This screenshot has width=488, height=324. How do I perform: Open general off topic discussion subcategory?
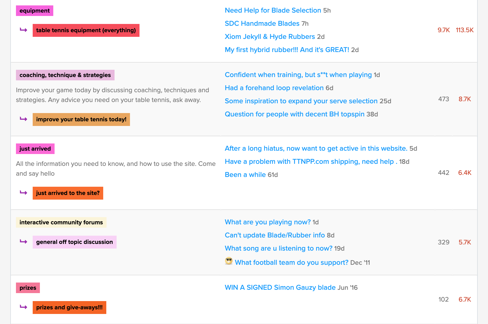click(x=75, y=242)
